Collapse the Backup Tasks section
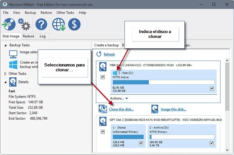 [5, 45]
